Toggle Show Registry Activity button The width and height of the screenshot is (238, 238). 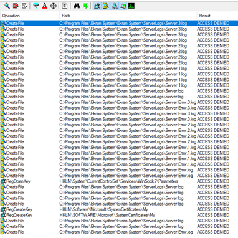(97, 6)
